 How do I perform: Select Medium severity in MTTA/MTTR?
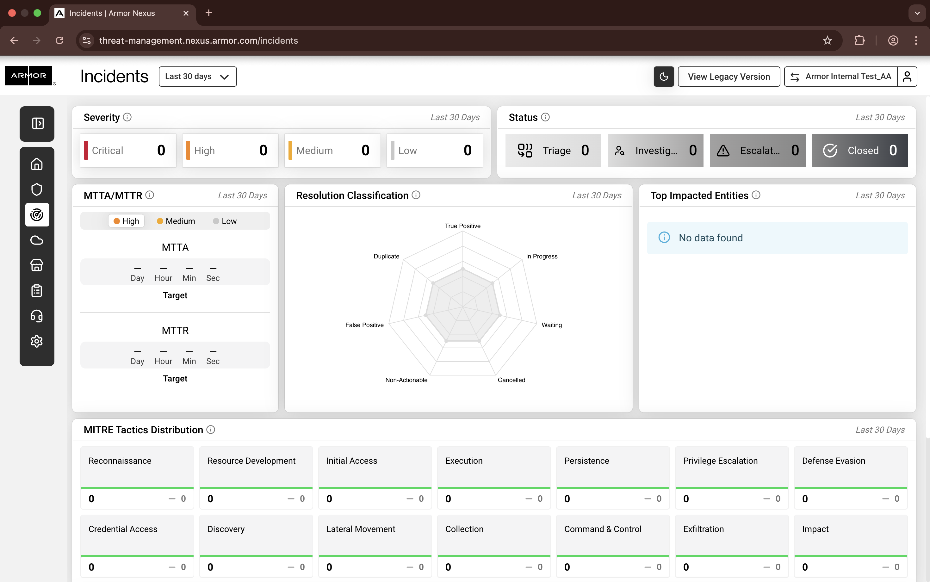pos(176,221)
